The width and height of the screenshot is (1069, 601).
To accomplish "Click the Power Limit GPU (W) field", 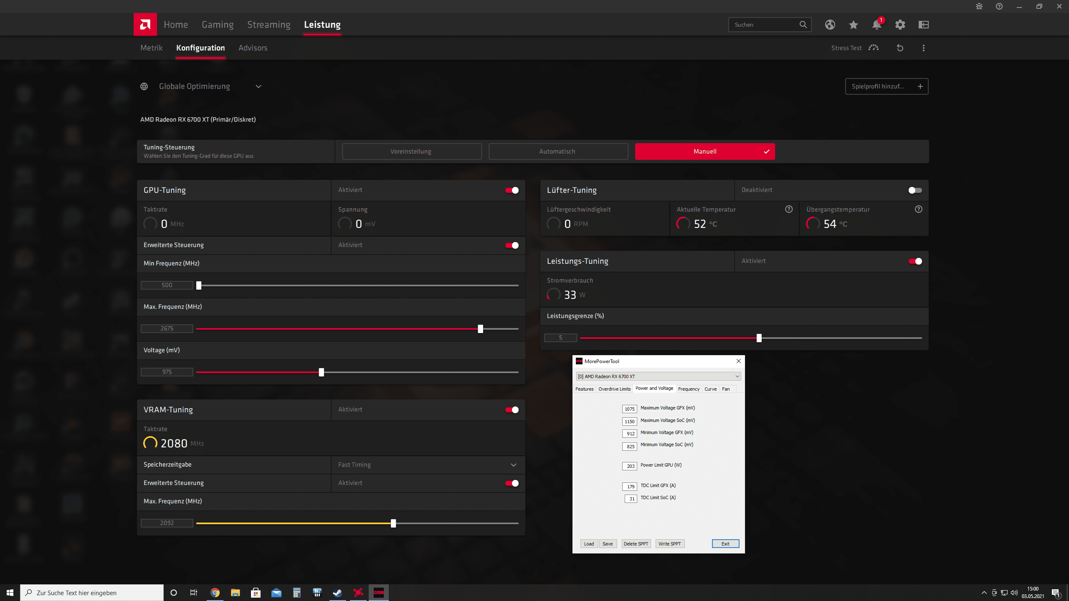I will [x=630, y=466].
